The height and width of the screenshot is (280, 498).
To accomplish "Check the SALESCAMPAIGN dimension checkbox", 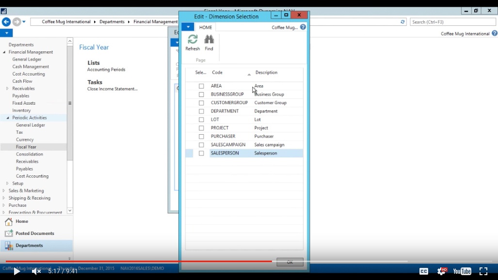I will click(201, 145).
